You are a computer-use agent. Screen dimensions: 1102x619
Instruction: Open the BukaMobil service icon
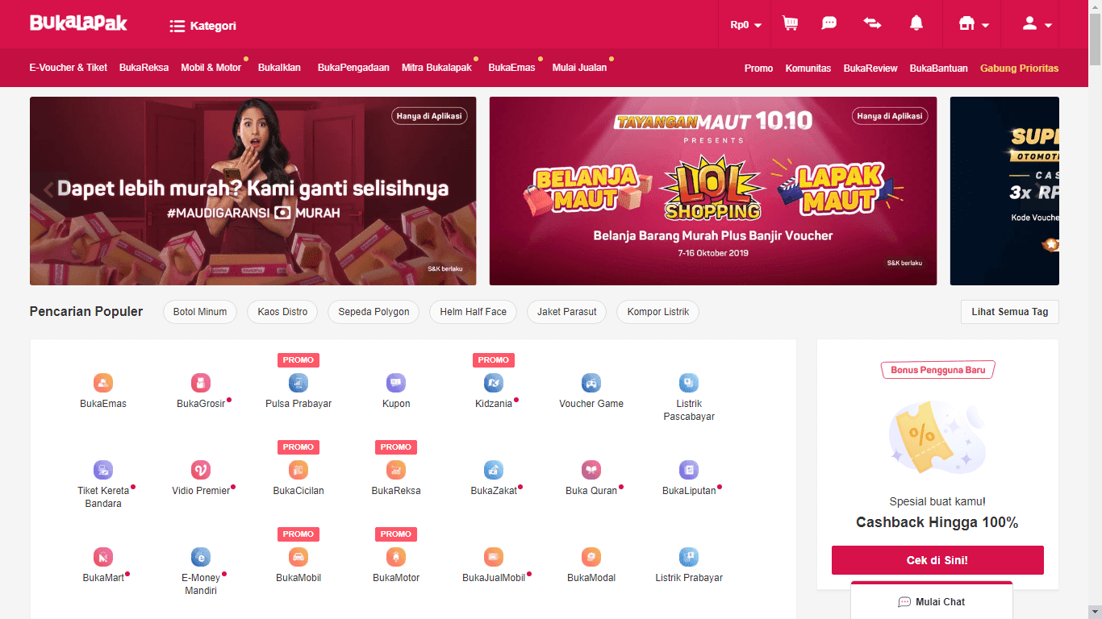click(298, 557)
